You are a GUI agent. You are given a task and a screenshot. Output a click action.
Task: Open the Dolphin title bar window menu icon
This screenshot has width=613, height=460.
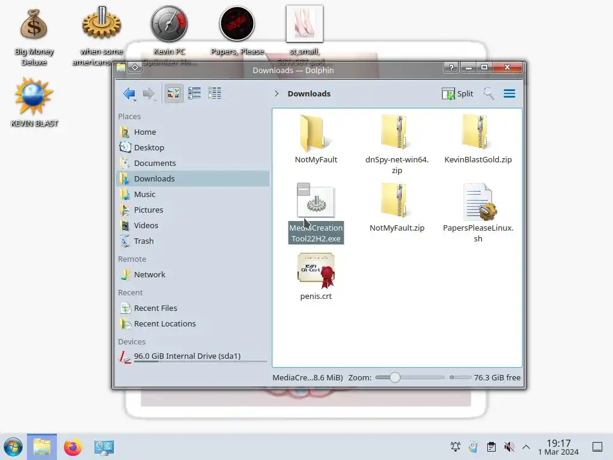click(x=121, y=68)
